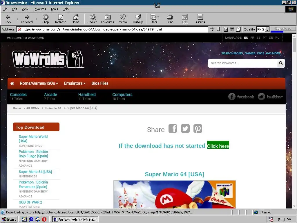Image resolution: width=297 pixels, height=223 pixels.
Task: Click the Browservice Download button
Action: pyautogui.click(x=283, y=29)
